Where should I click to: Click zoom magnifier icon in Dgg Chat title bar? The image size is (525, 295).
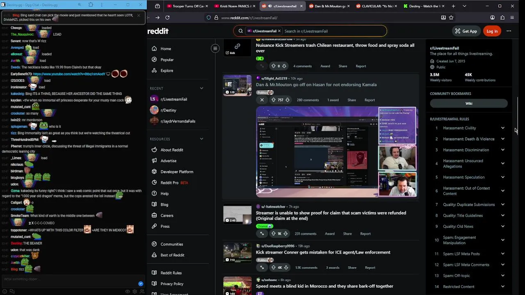coord(80,5)
